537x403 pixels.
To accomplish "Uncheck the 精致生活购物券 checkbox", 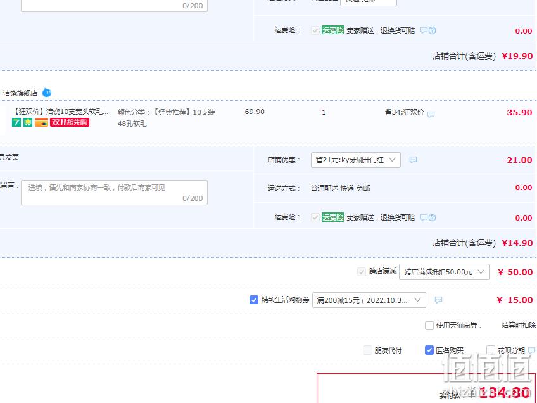I will click(254, 300).
